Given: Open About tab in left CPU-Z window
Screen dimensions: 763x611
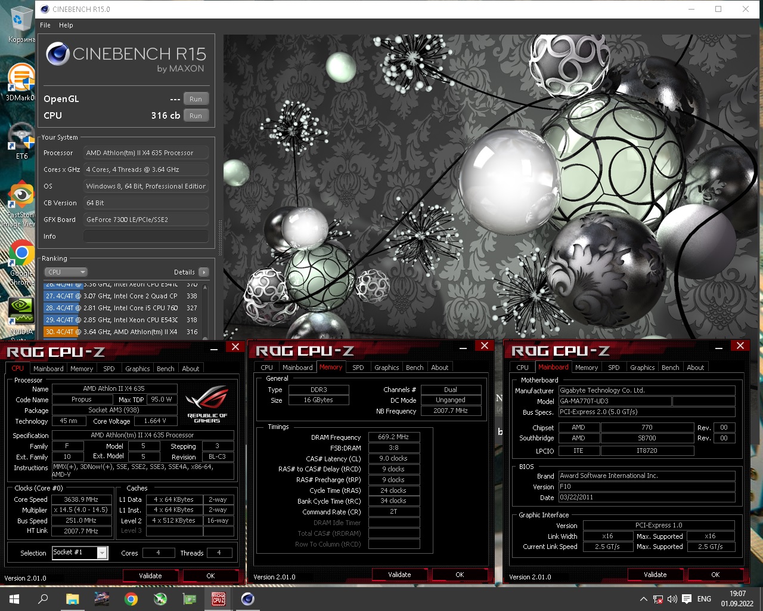Looking at the screenshot, I should coord(191,369).
